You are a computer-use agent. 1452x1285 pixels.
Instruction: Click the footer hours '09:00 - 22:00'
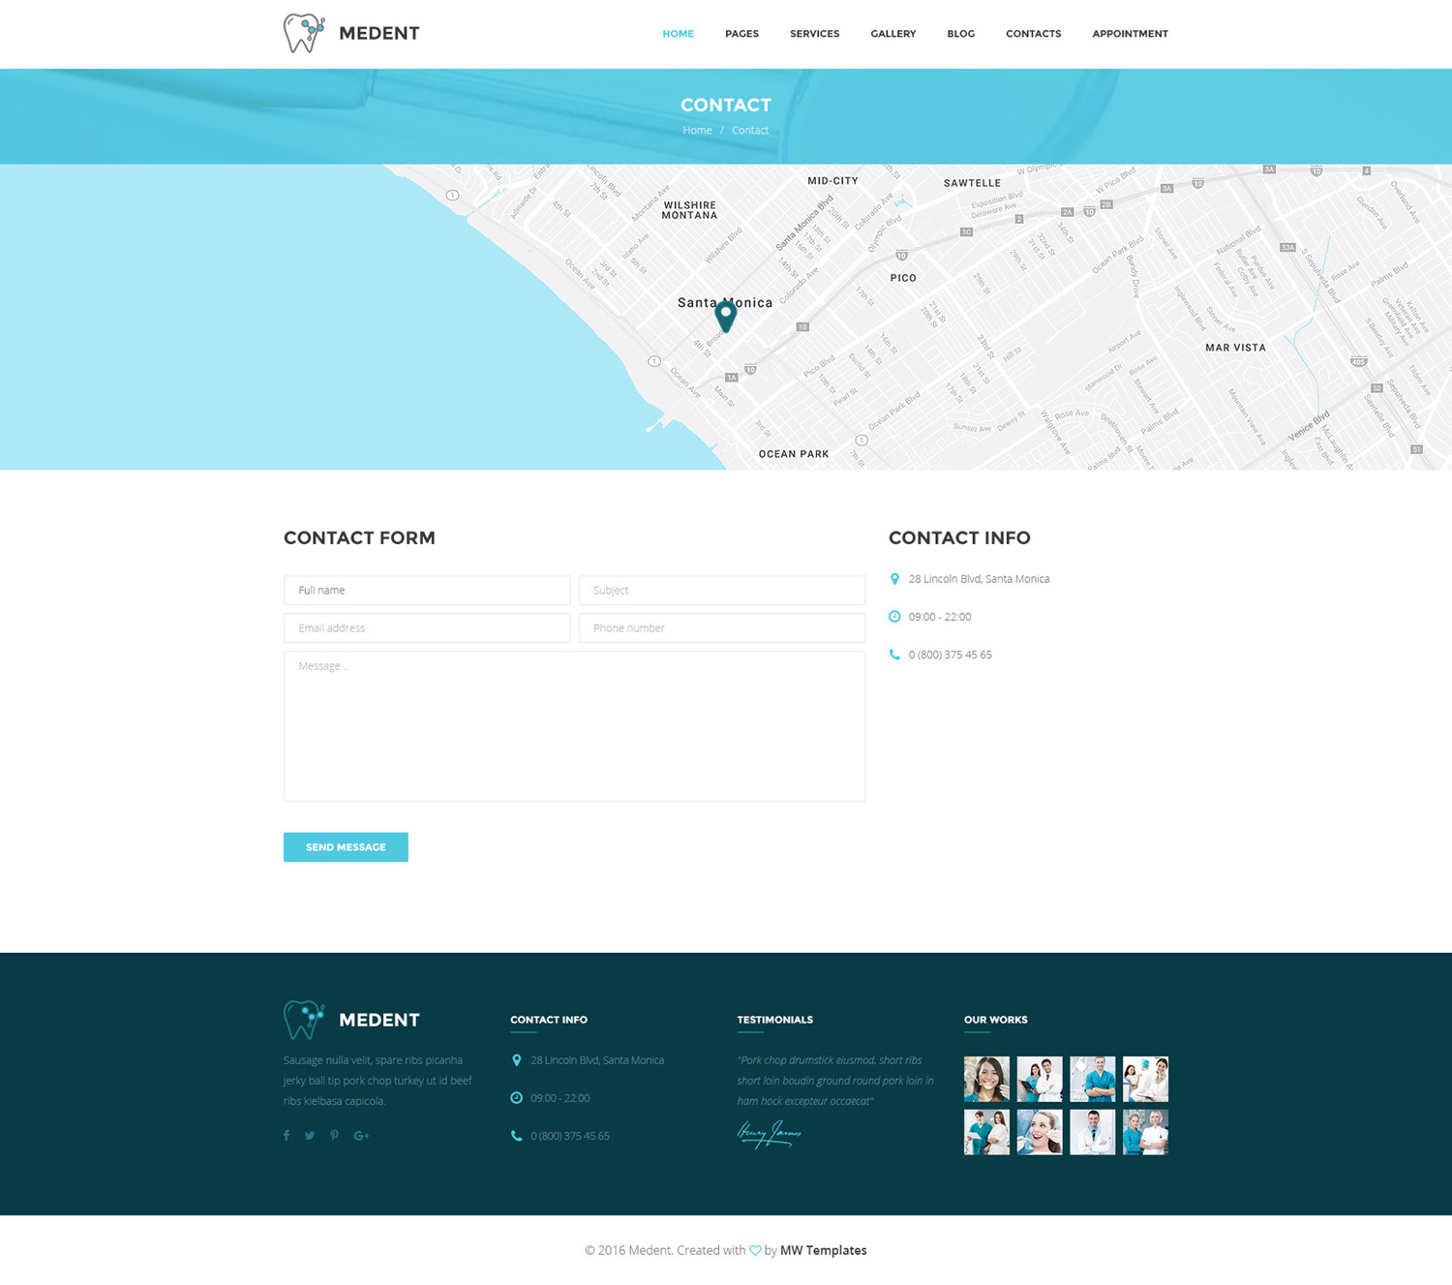coord(560,1098)
